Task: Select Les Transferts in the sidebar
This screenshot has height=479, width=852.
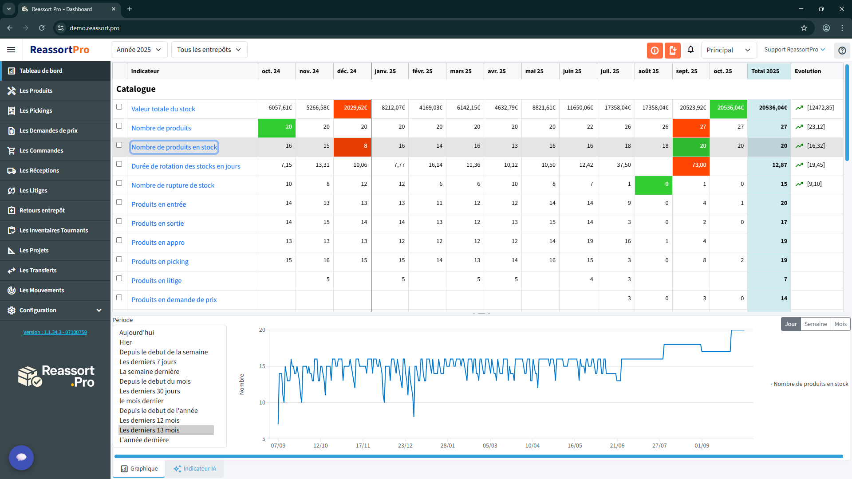Action: pos(38,270)
